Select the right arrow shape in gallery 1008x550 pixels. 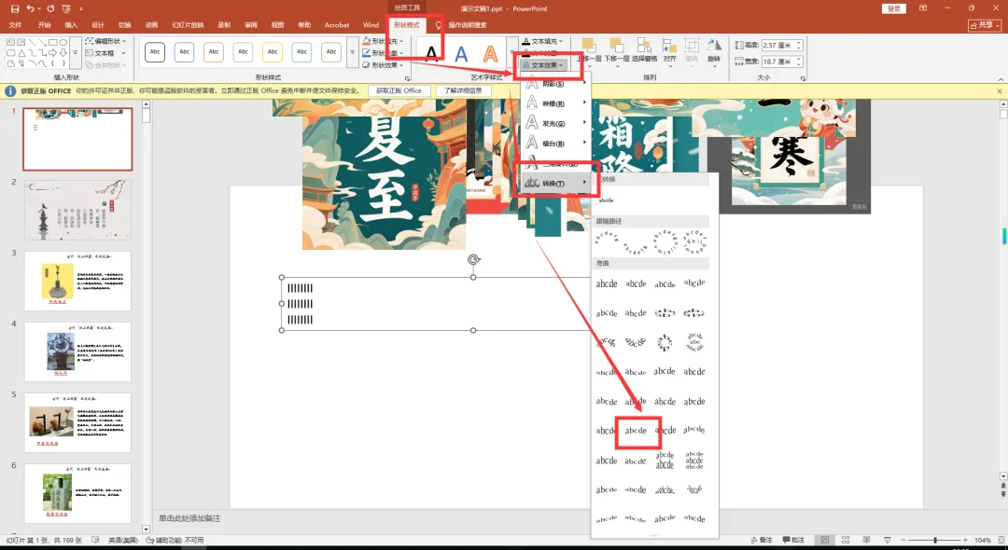tap(52, 52)
